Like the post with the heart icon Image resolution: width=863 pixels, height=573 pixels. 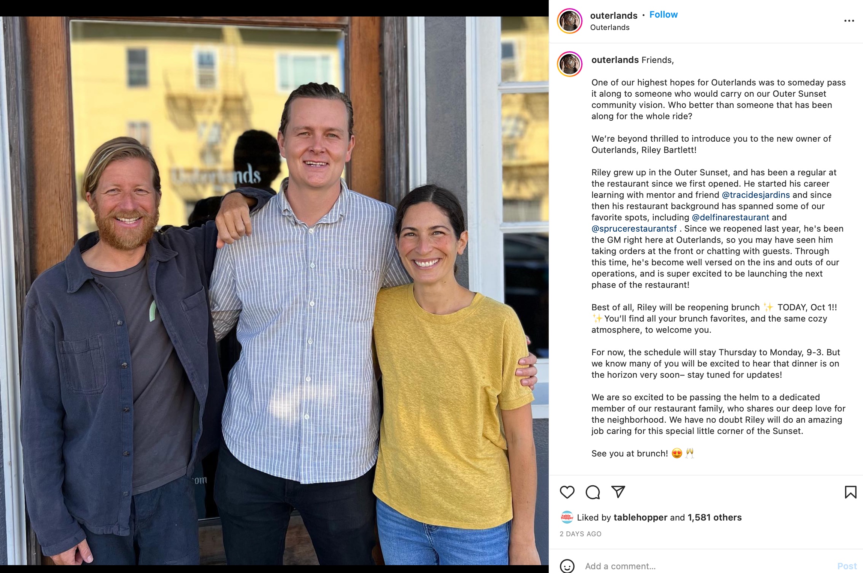(x=567, y=492)
